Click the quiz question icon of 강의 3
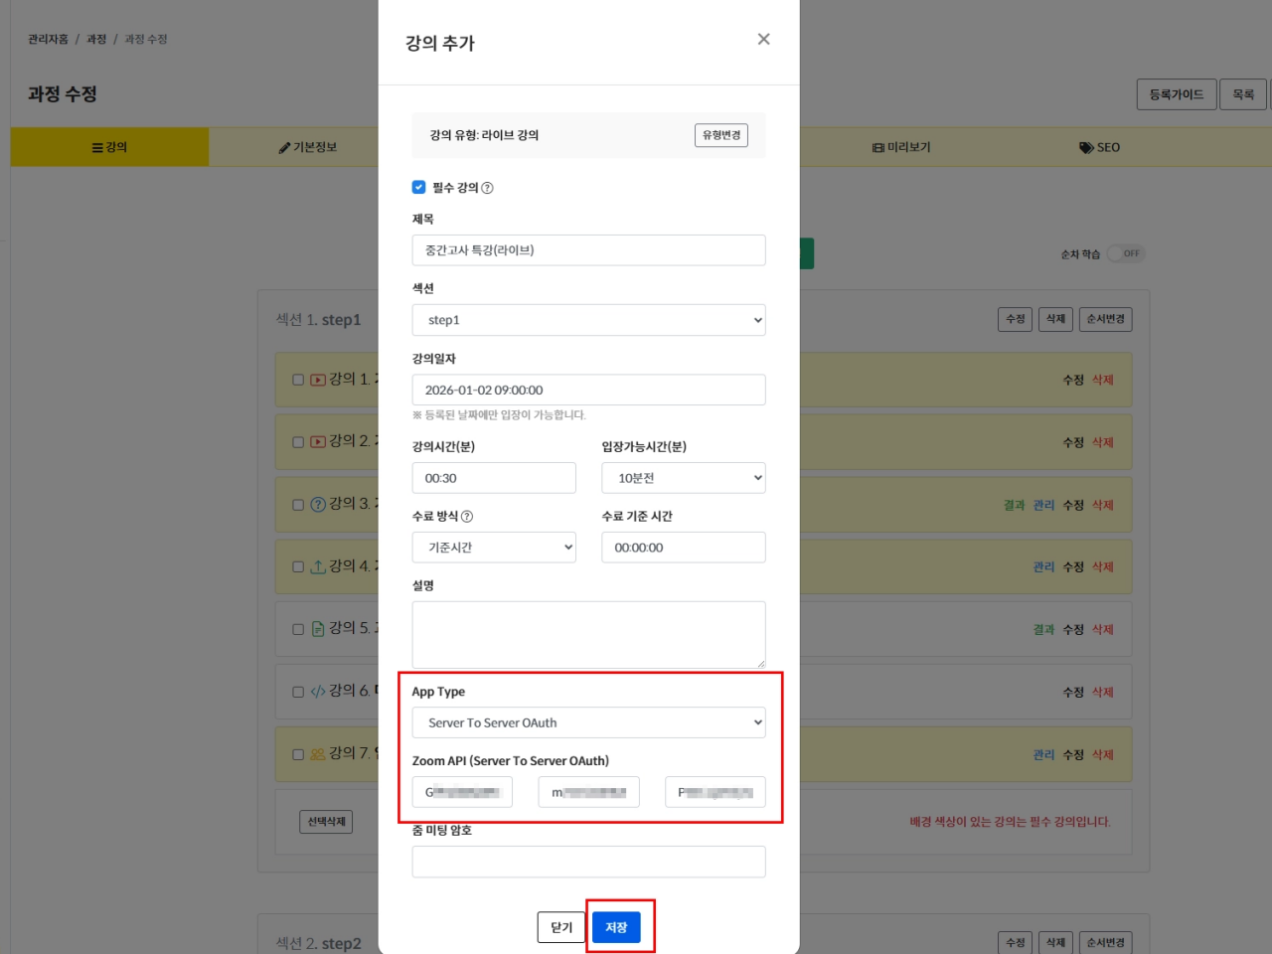 coord(318,505)
